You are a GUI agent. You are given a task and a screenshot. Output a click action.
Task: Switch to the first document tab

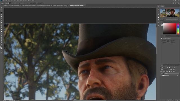[x=12, y=5]
